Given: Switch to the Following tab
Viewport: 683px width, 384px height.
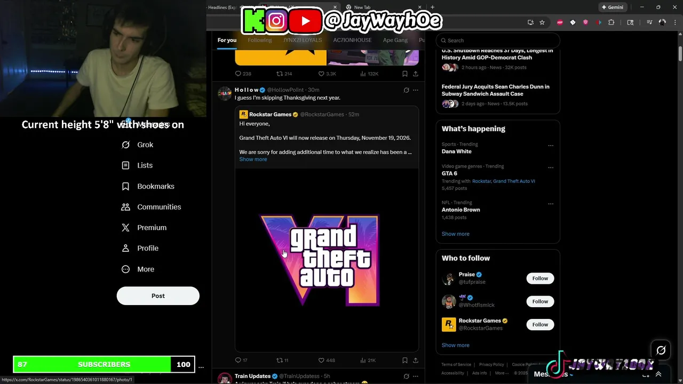Looking at the screenshot, I should (260, 40).
